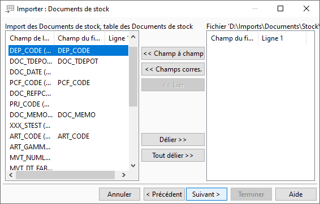The width and height of the screenshot is (320, 204).
Task: Click the 'Tout délier >>' button
Action: click(173, 156)
